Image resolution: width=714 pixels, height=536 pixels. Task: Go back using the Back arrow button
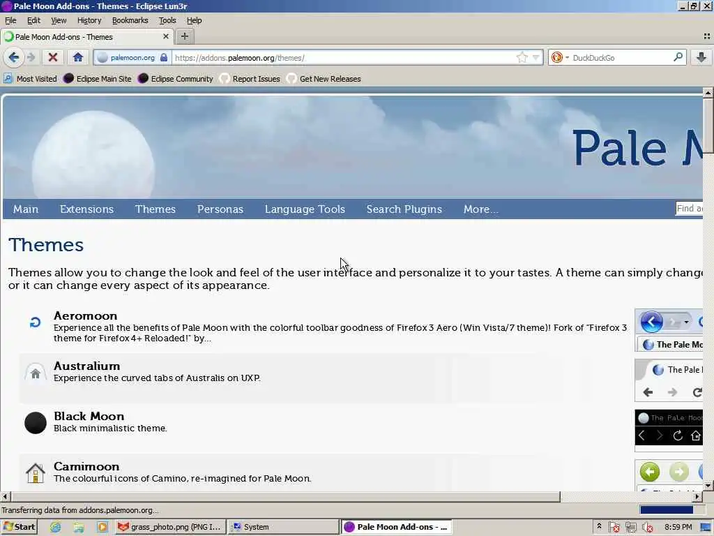pos(14,57)
